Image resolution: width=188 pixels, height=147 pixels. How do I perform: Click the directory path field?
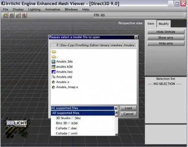[x=93, y=45]
